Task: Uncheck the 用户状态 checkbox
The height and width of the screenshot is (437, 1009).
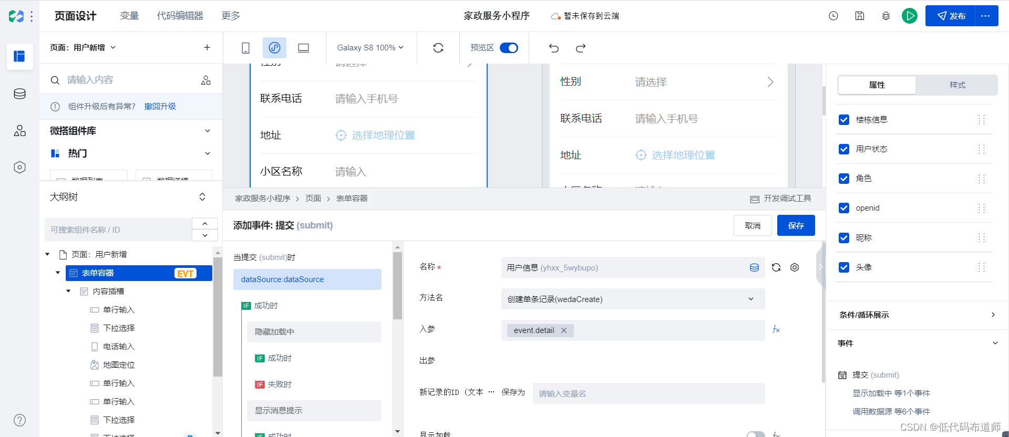Action: tap(844, 149)
